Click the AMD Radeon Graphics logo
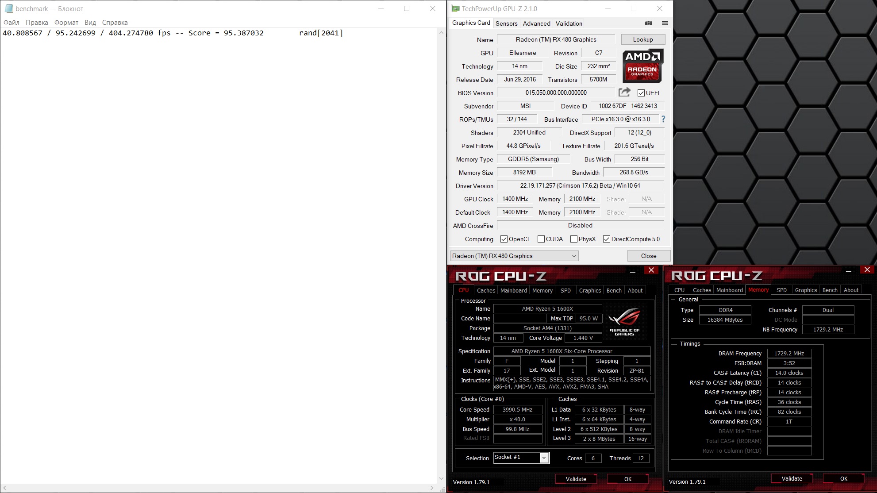877x493 pixels. (x=642, y=66)
